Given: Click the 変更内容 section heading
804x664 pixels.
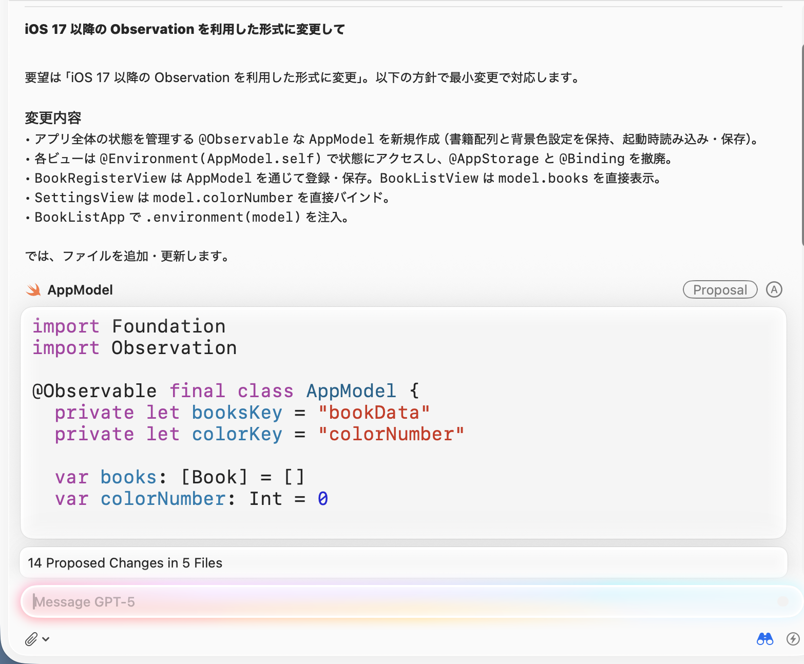Looking at the screenshot, I should click(x=53, y=118).
